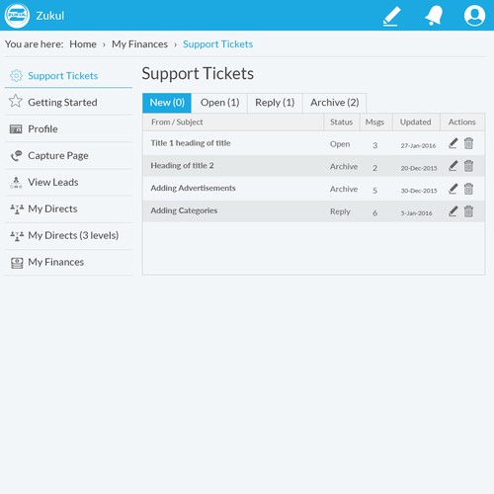Delete the 'Adding Advertisements' ticket
The width and height of the screenshot is (494, 494).
(468, 189)
